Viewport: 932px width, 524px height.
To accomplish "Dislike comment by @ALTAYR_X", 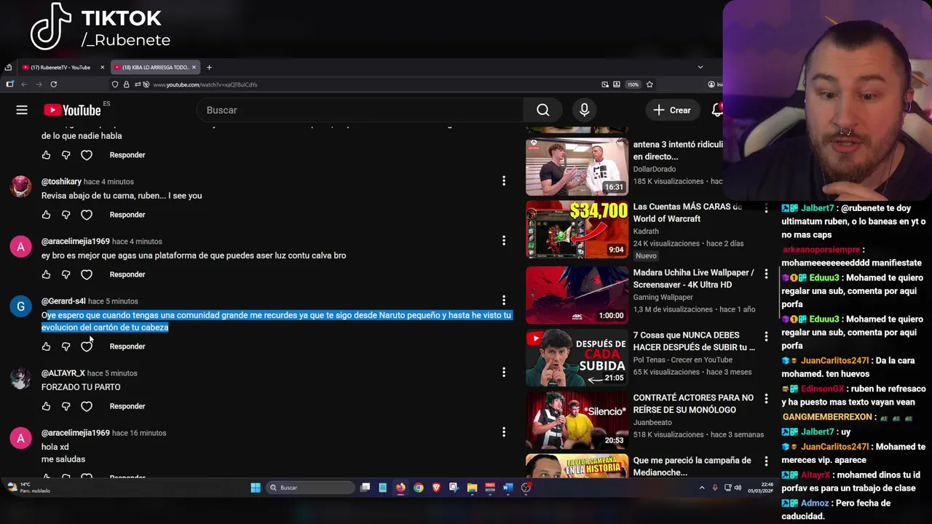I will tap(66, 406).
